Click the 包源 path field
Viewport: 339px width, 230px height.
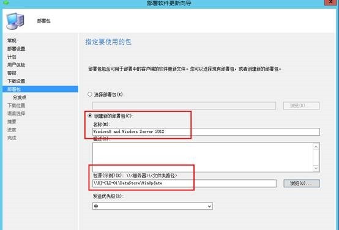pyautogui.click(x=184, y=184)
